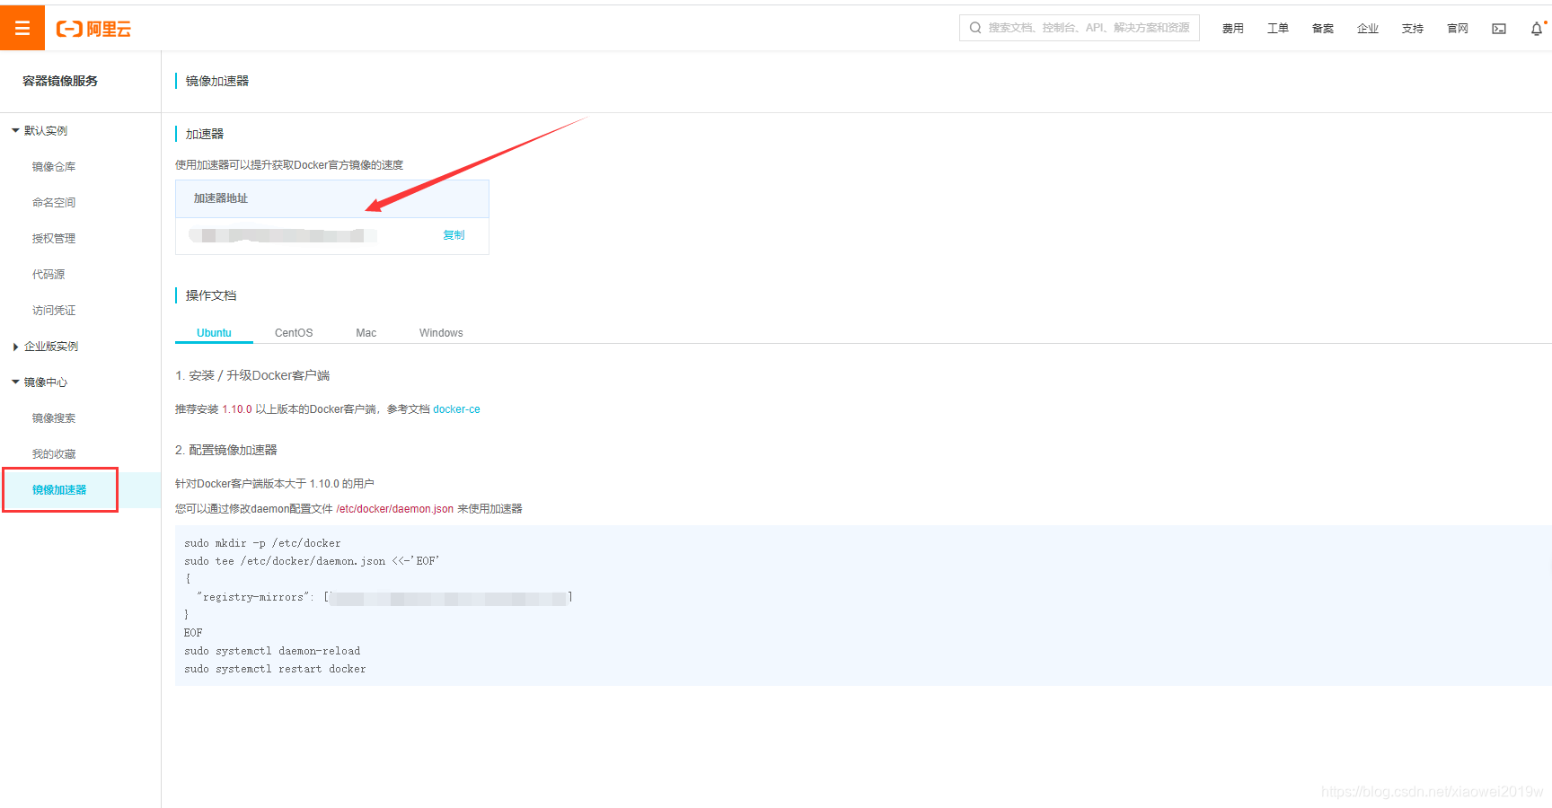Click the search magnifier icon
The image size is (1552, 808).
[x=975, y=28]
